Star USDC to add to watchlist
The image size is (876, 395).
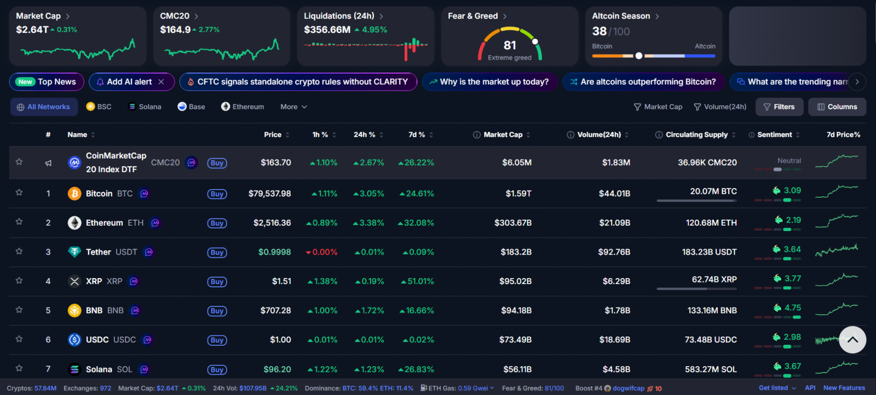click(x=19, y=339)
